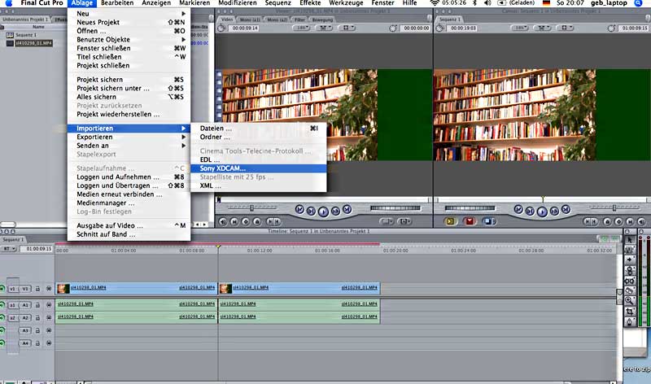
Task: Switch to the Filter tab in Viewer
Action: pyautogui.click(x=301, y=16)
